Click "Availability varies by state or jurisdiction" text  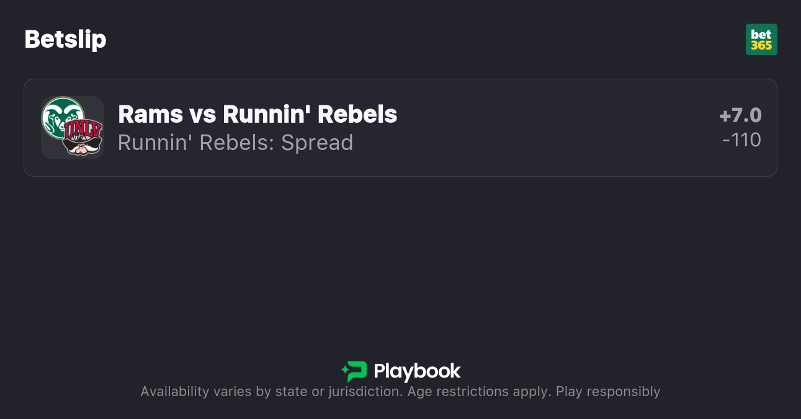[271, 392]
